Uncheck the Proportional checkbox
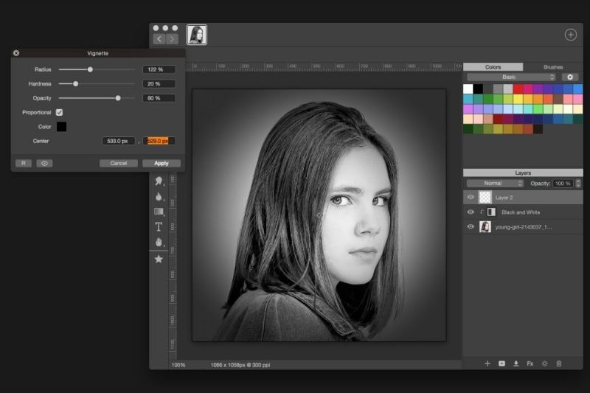590x393 pixels. tap(59, 113)
